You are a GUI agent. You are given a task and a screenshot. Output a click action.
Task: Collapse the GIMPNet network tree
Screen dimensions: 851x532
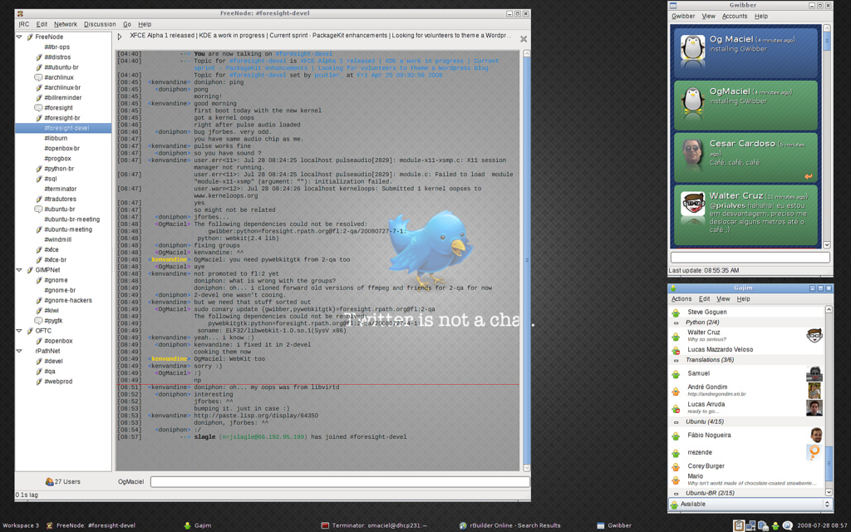pos(20,270)
